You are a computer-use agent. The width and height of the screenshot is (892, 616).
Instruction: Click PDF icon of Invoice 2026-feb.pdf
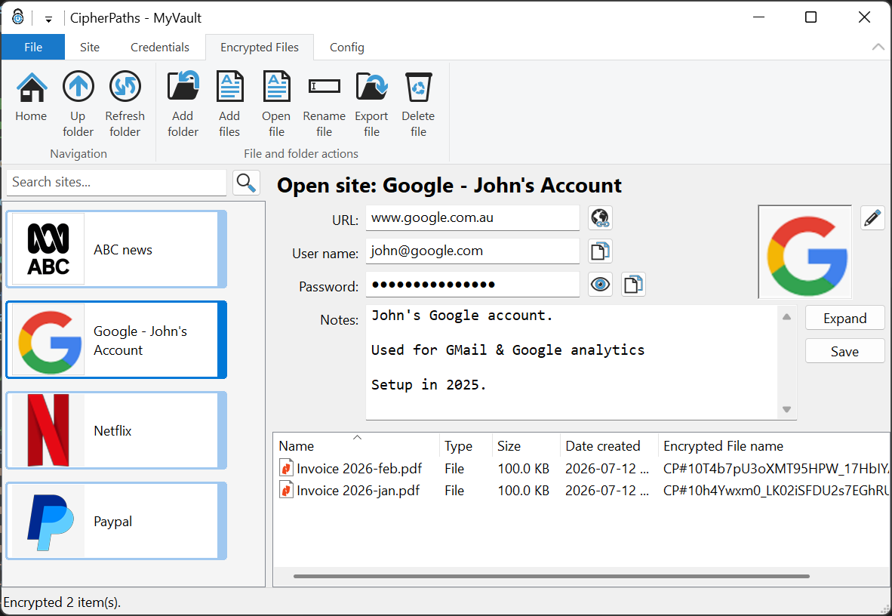click(x=286, y=469)
